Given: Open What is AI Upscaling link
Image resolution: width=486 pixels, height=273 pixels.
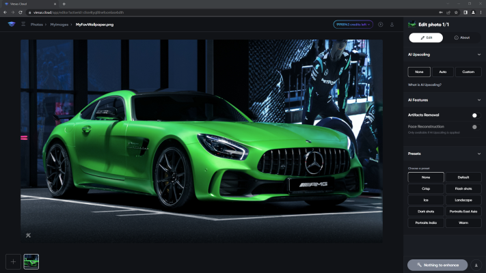Looking at the screenshot, I should (x=424, y=85).
